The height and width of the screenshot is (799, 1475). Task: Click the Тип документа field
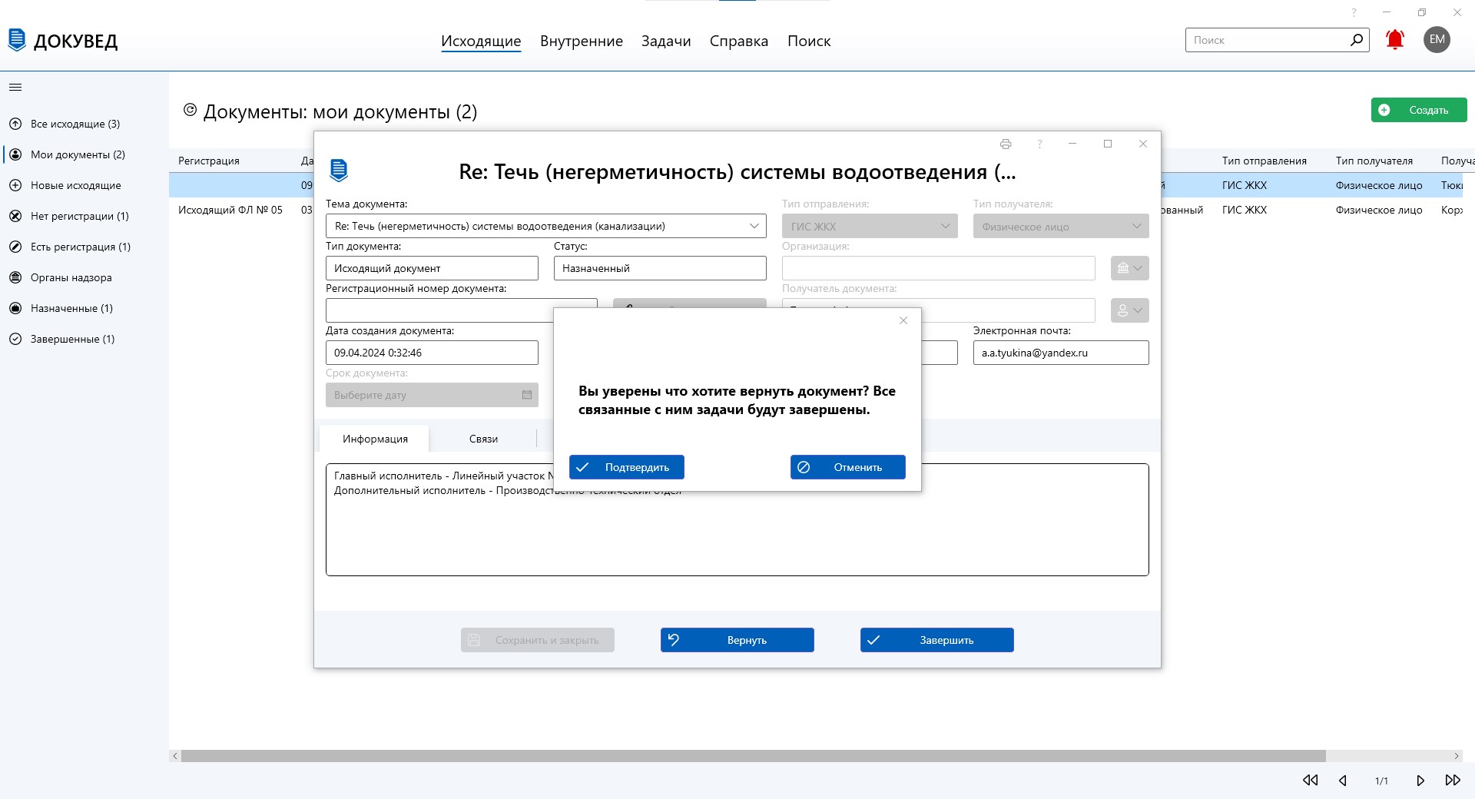[x=432, y=268]
